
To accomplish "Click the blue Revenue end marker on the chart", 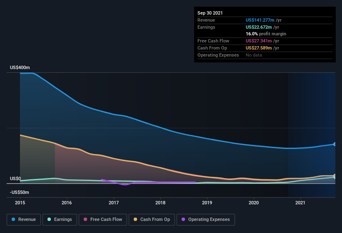I will [335, 144].
